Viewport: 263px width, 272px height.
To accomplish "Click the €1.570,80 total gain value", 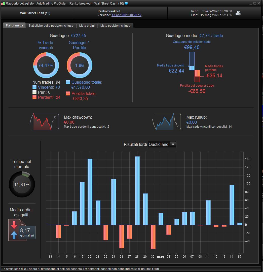I will 81,87.
